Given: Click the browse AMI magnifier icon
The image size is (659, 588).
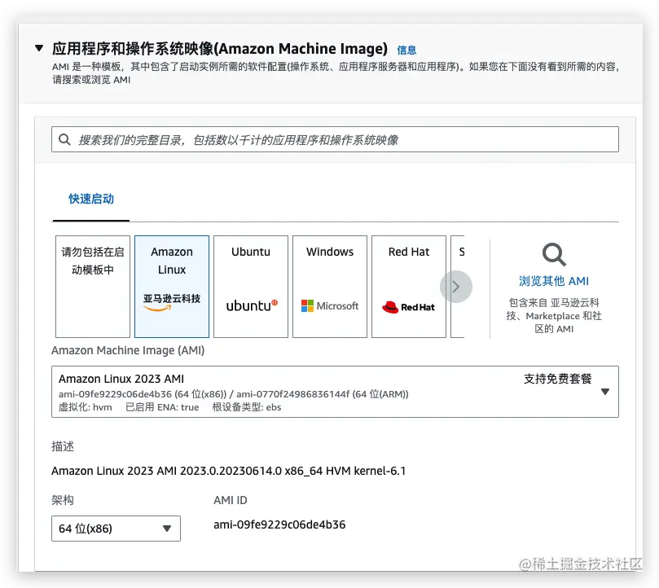Looking at the screenshot, I should (x=554, y=254).
